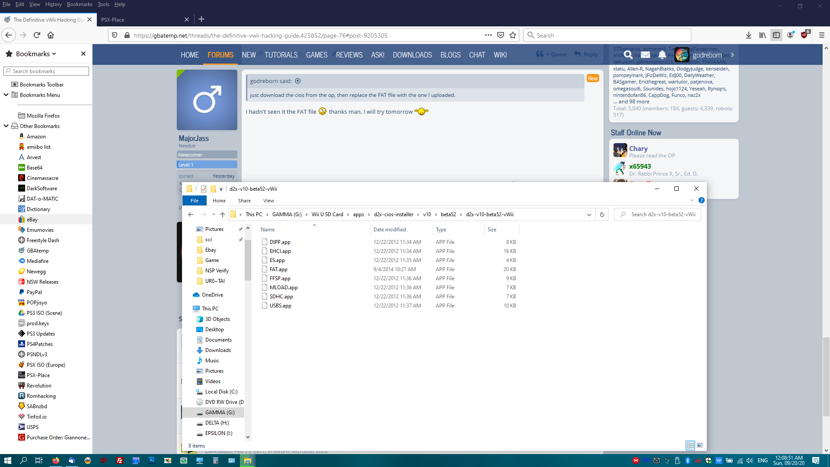Reload the page in Firefox
This screenshot has width=830, height=467.
click(37, 35)
